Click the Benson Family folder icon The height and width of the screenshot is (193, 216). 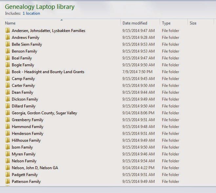8,51
